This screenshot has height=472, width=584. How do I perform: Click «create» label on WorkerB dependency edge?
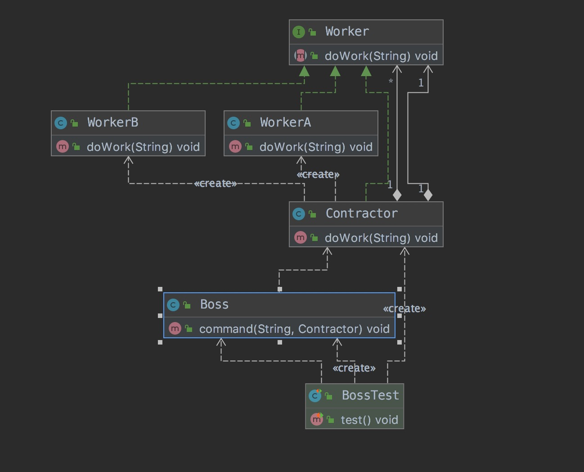216,183
